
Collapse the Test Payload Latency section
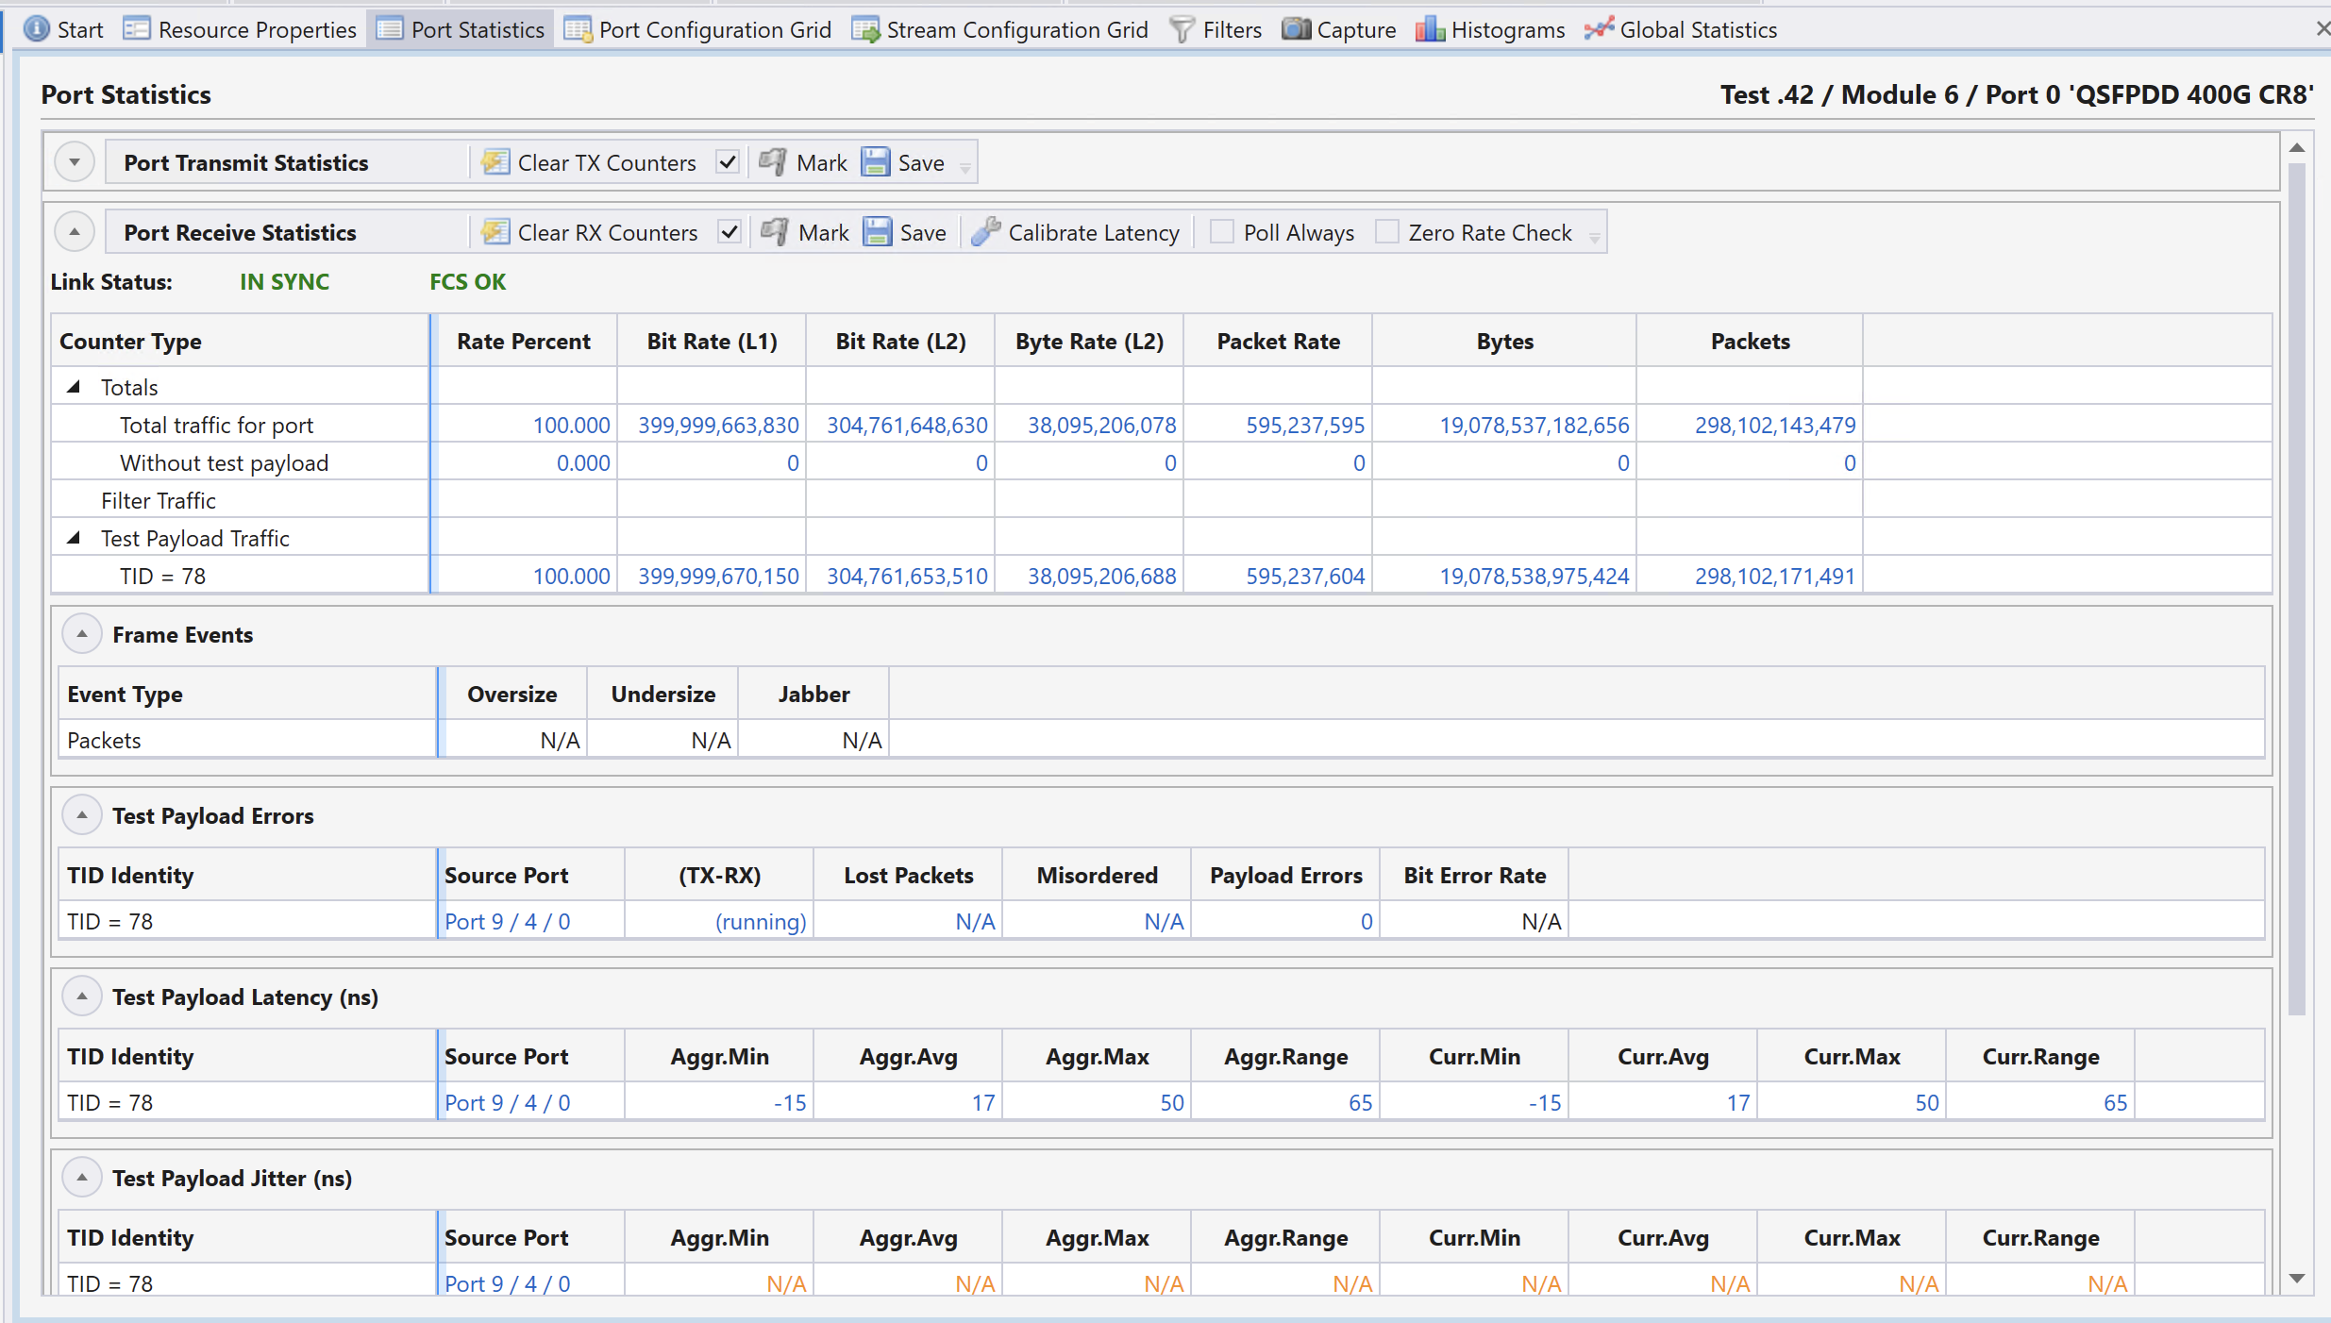(82, 996)
